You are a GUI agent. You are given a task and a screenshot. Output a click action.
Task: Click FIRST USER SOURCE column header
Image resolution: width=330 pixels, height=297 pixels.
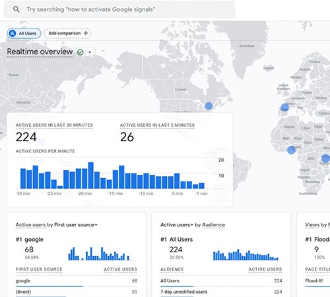tap(39, 269)
